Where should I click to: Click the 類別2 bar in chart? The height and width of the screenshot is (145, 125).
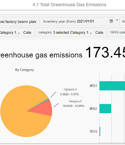pyautogui.click(x=105, y=109)
